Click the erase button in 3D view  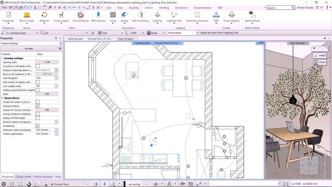coord(320,56)
